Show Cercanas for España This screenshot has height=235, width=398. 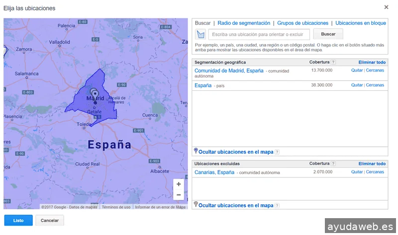375,85
